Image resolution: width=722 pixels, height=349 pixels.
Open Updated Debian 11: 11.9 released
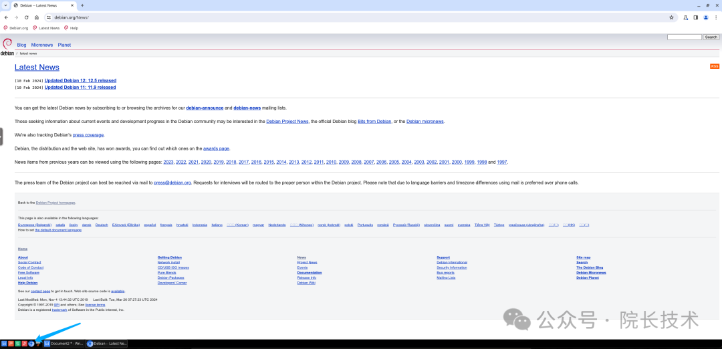click(80, 87)
